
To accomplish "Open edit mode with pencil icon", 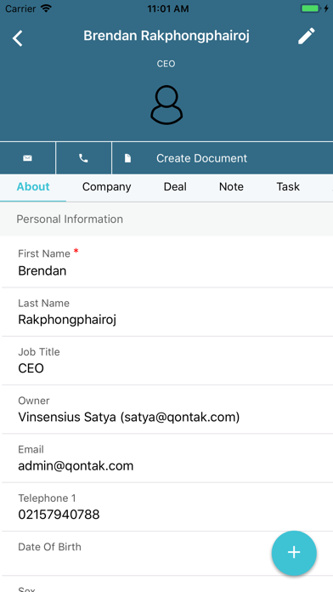I will (306, 37).
